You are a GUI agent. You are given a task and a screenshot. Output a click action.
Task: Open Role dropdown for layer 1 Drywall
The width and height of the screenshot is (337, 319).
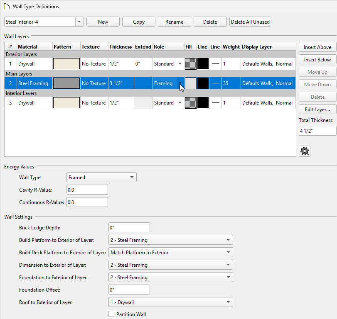click(180, 64)
